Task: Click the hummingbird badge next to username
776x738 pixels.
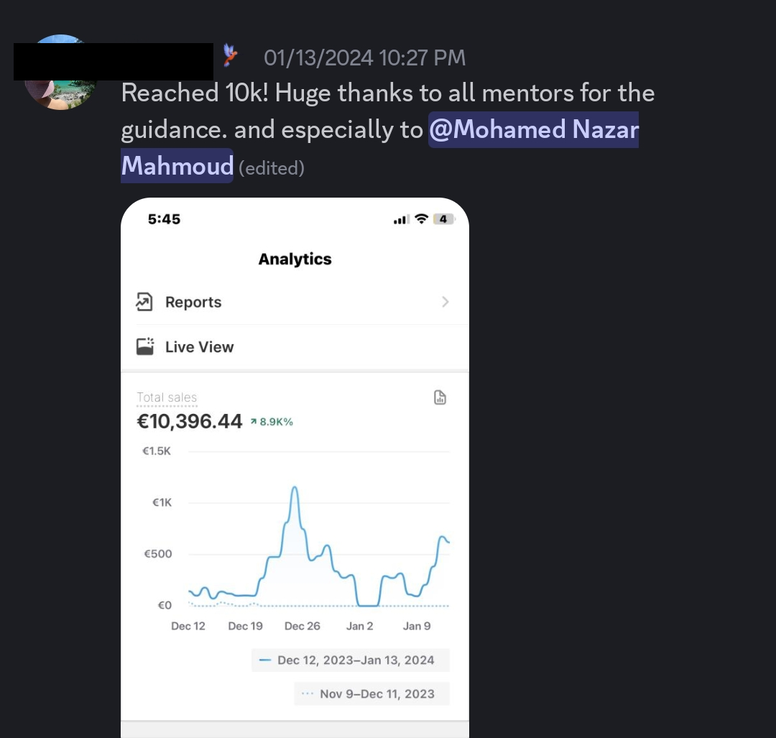Action: point(230,55)
